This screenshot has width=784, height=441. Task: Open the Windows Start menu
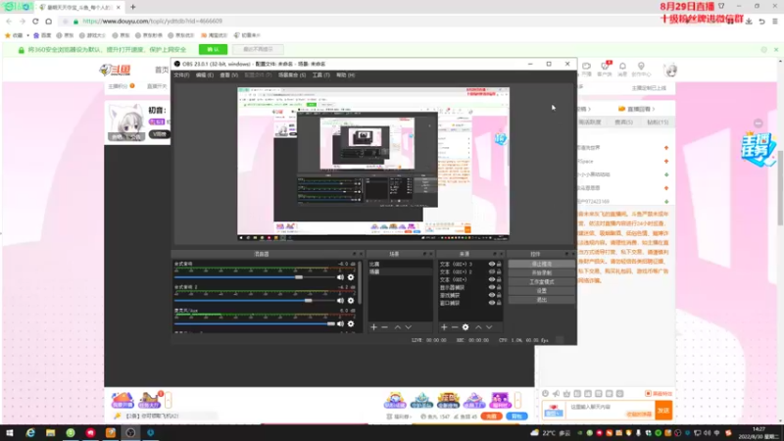[10, 432]
